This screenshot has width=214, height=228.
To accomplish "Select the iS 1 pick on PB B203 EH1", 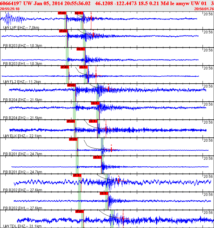I will 81,49.
